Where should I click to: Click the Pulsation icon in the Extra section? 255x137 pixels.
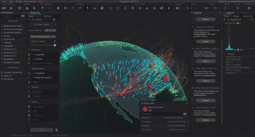(x=29, y=115)
